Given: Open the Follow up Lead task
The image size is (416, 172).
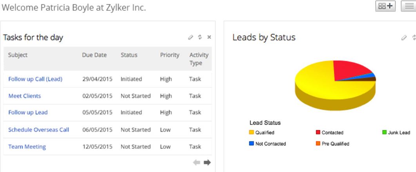Looking at the screenshot, I should [28, 112].
